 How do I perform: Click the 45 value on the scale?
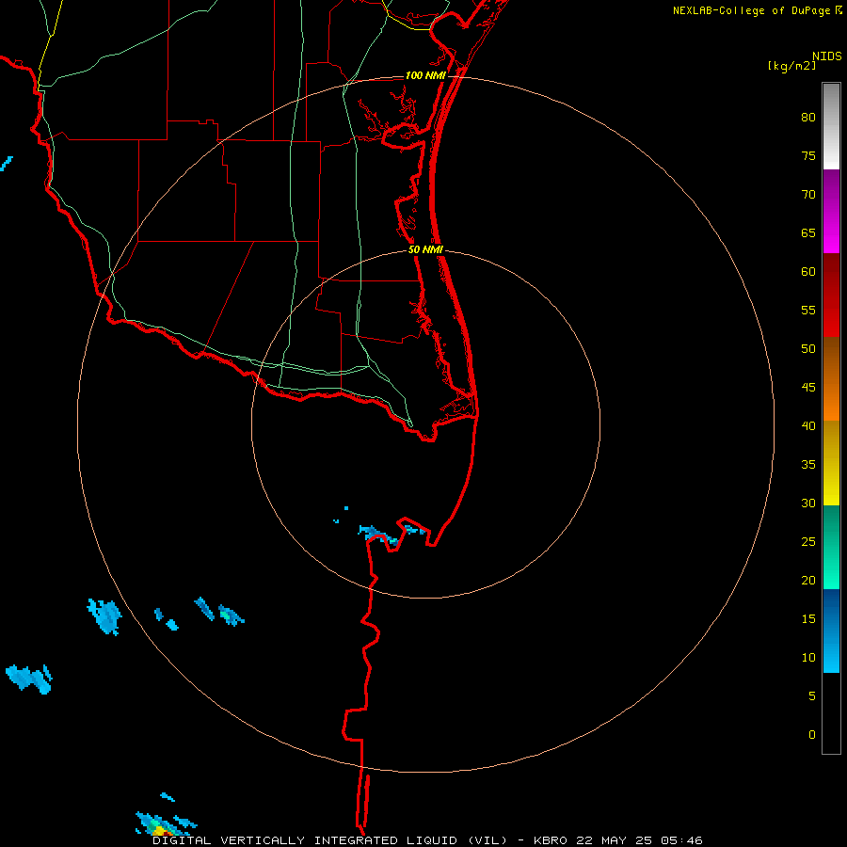(x=808, y=388)
